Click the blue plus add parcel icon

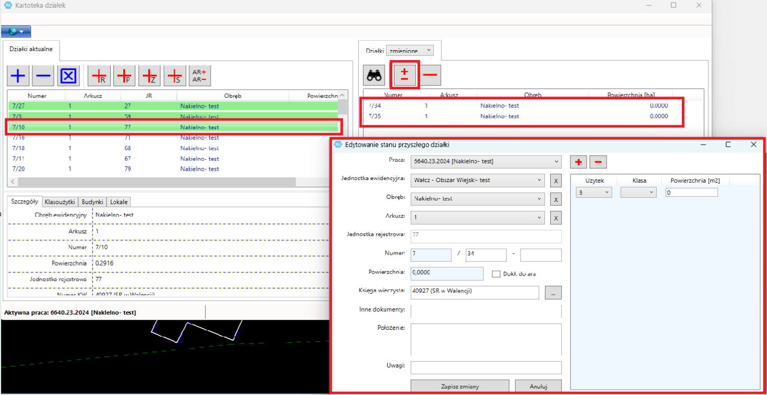tap(18, 76)
